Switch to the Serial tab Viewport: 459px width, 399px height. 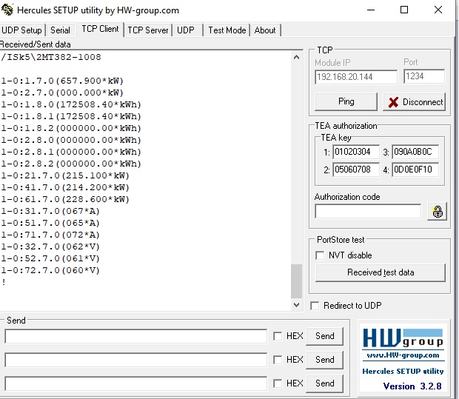pos(60,30)
